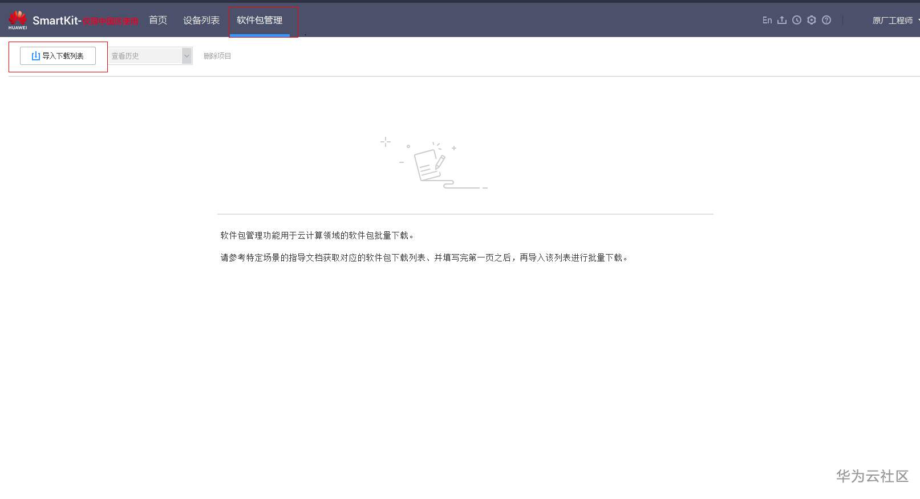920x499 pixels.
Task: Click the 导入下载列表 button
Action: pyautogui.click(x=58, y=56)
